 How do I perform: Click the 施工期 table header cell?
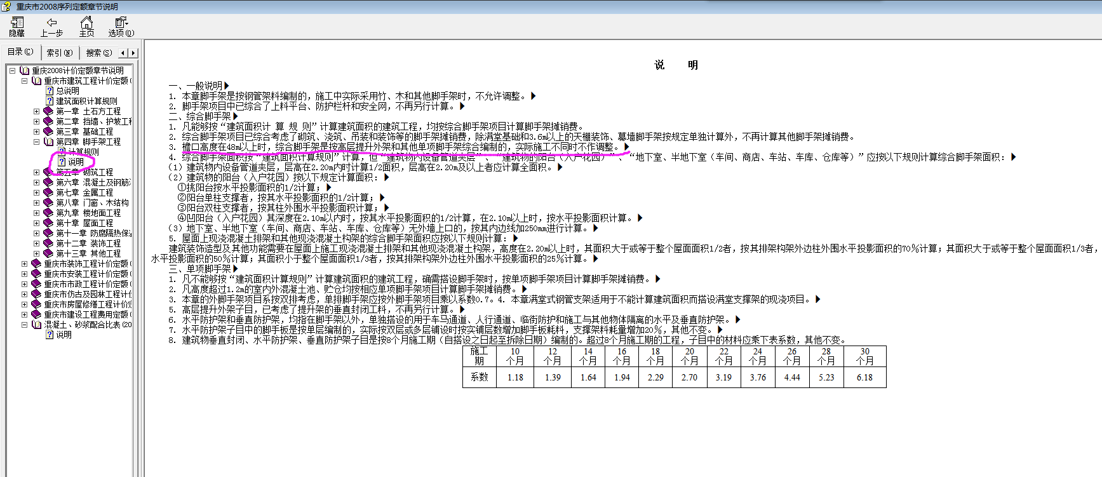coord(479,356)
